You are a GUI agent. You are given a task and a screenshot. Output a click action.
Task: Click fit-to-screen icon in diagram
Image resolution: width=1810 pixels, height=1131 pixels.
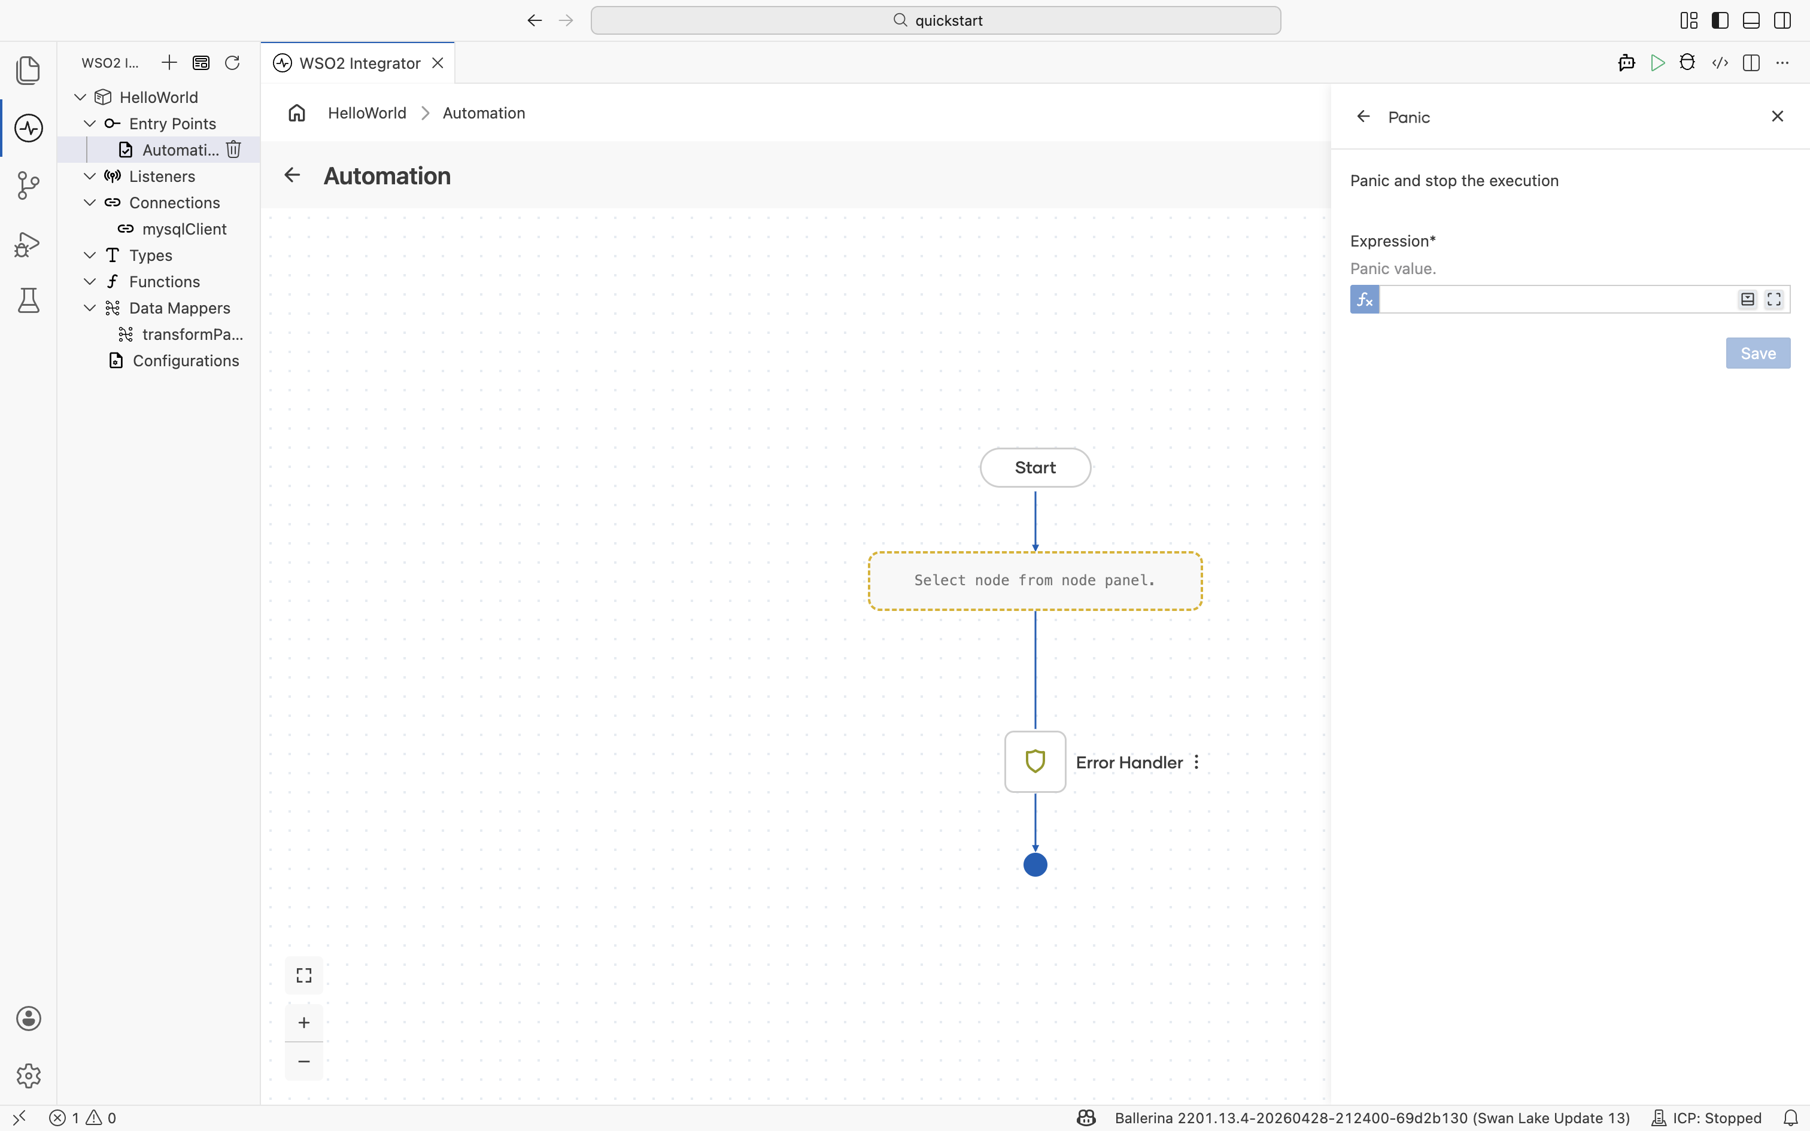pyautogui.click(x=303, y=975)
